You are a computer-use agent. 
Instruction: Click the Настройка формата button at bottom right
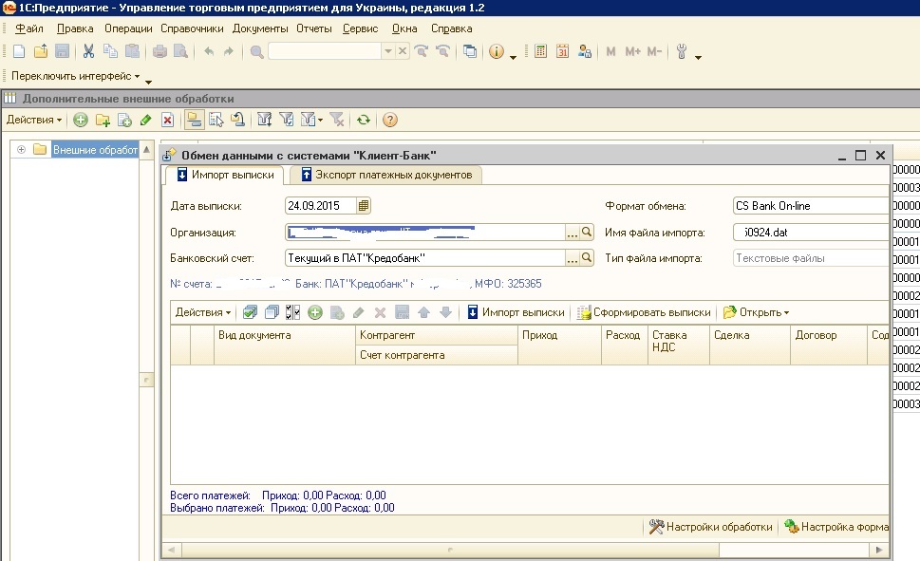836,527
